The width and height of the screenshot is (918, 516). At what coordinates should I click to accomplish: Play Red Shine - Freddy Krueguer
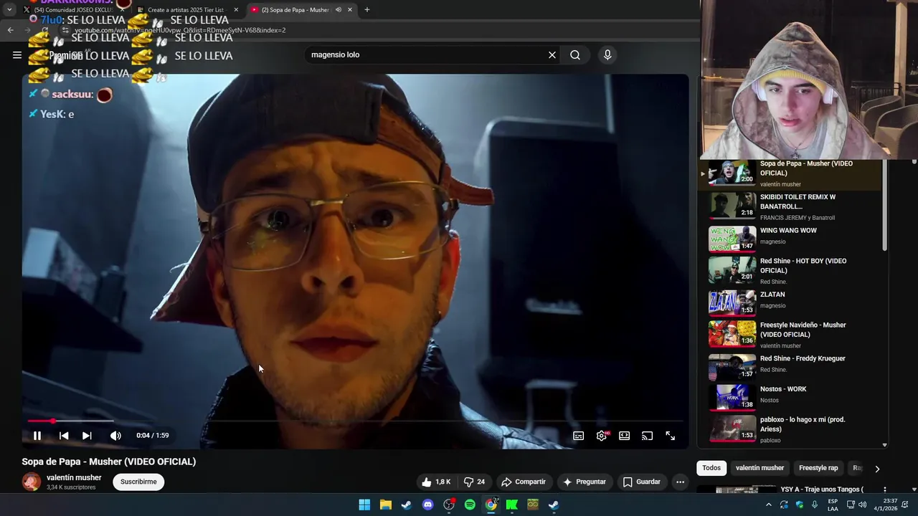789,366
